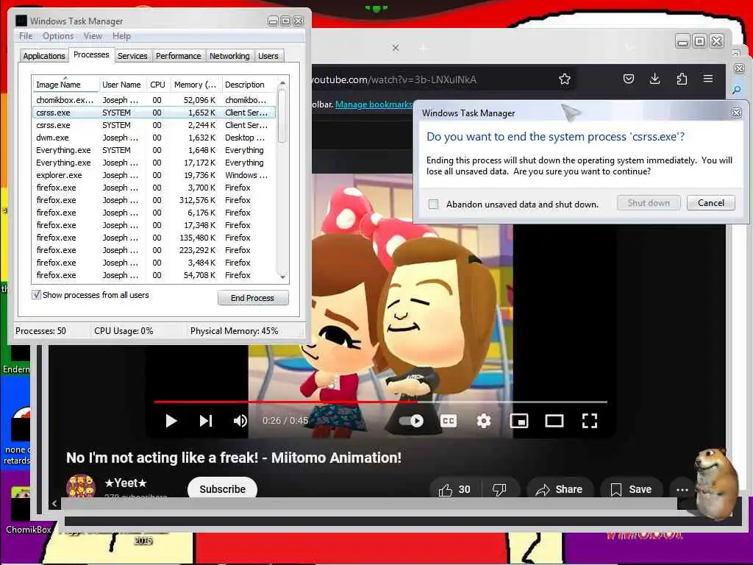Open Task Manager Help menu

pyautogui.click(x=121, y=36)
